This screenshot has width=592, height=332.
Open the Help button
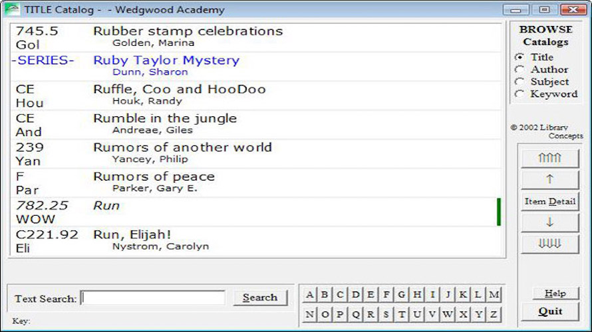(555, 293)
